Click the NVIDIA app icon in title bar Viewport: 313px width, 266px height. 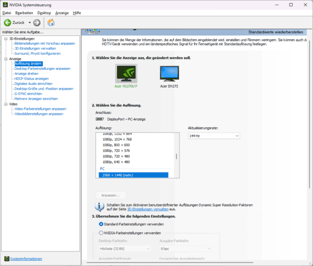point(5,5)
